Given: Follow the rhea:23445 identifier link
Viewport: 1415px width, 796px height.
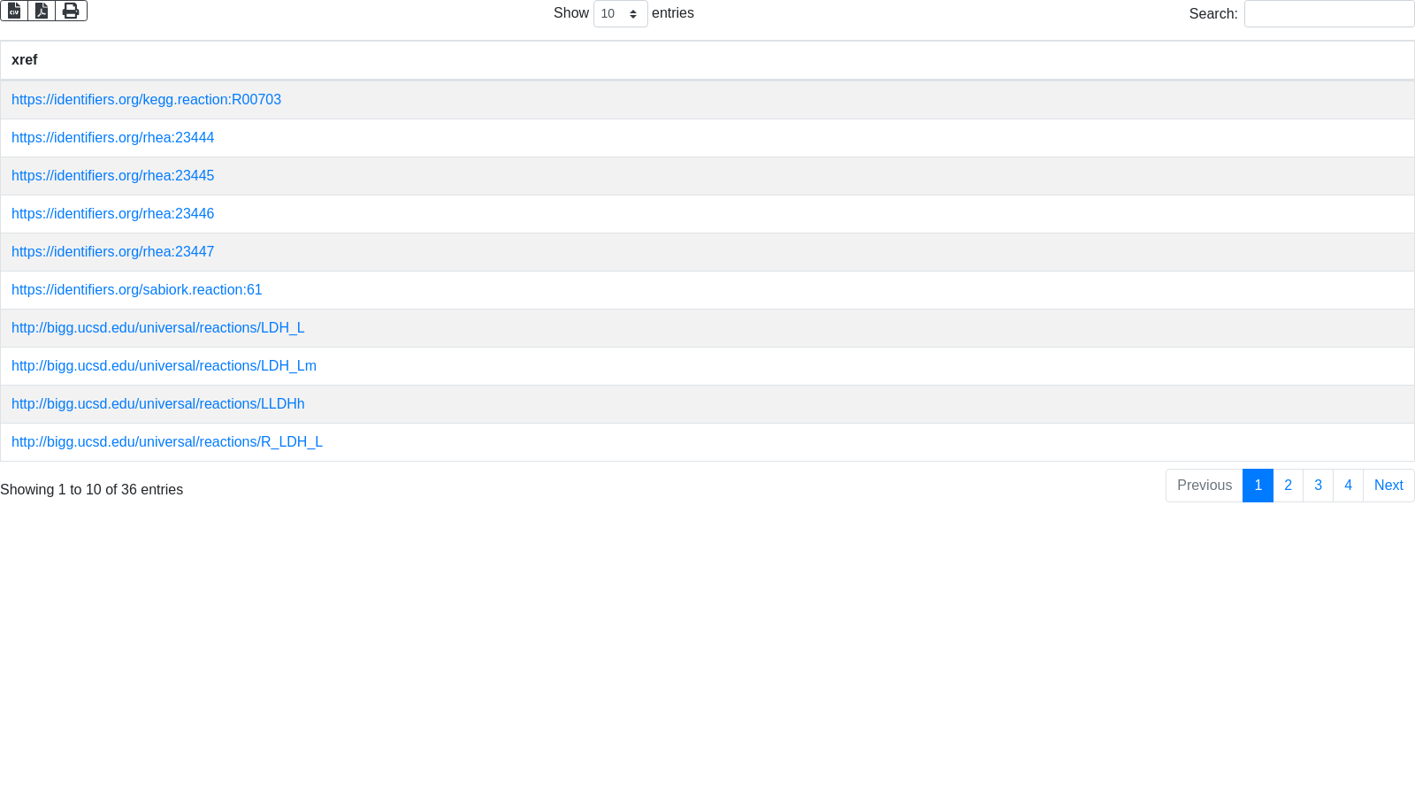Looking at the screenshot, I should [112, 176].
